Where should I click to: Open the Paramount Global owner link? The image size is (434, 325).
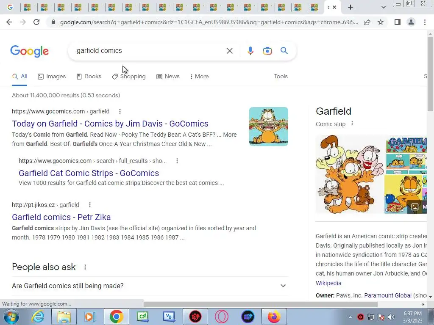(x=388, y=295)
